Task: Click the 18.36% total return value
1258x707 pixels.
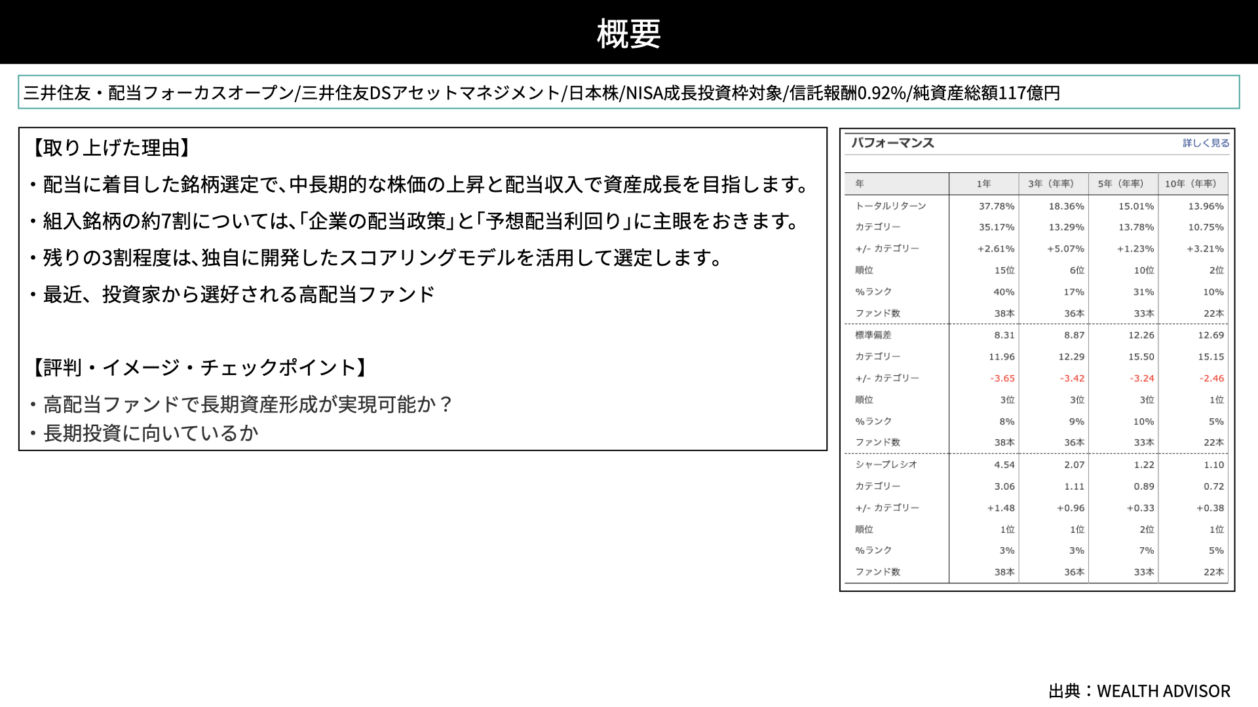Action: point(1066,206)
